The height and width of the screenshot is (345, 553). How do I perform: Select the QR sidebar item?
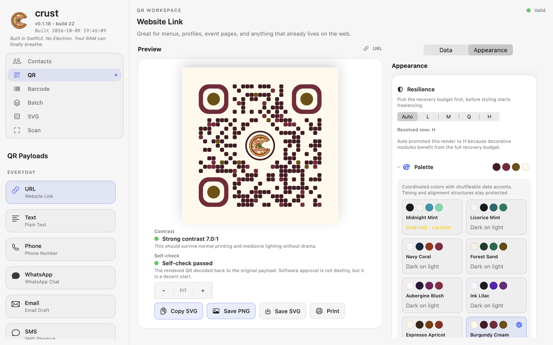pos(65,75)
